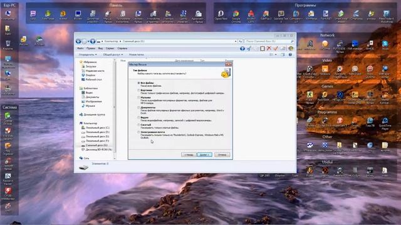Choose the 'Документы' file type option
401x225 pixels.
coord(146,107)
